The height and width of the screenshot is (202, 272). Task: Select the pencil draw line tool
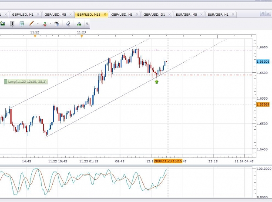pos(31,24)
